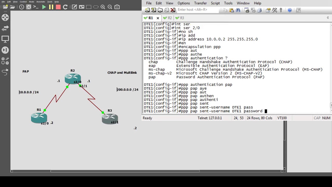Click Print Selection icon in SecureCRT

253,10
